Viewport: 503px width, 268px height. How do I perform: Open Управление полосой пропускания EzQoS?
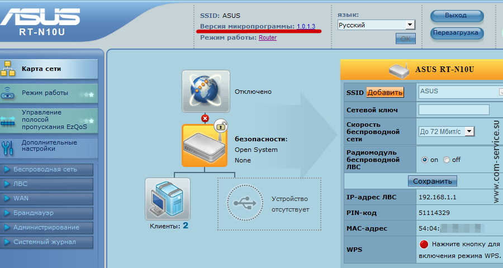click(x=49, y=121)
